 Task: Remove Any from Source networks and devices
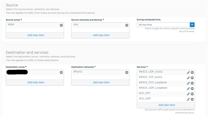(x=127, y=25)
